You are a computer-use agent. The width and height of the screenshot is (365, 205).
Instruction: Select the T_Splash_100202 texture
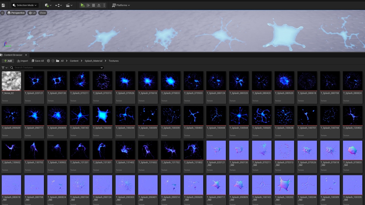102,116
